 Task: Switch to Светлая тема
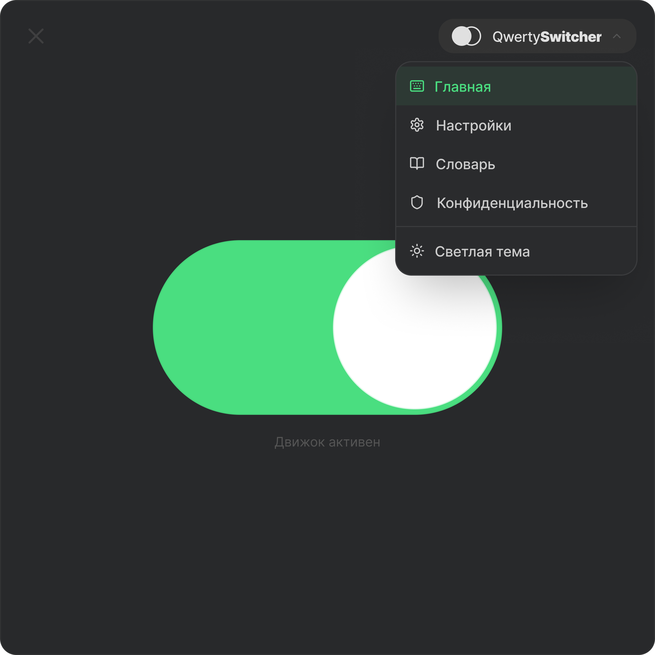tap(482, 252)
